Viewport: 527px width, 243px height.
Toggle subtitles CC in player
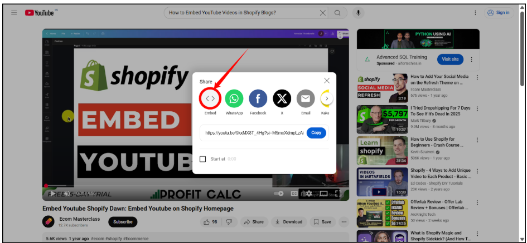pos(294,194)
